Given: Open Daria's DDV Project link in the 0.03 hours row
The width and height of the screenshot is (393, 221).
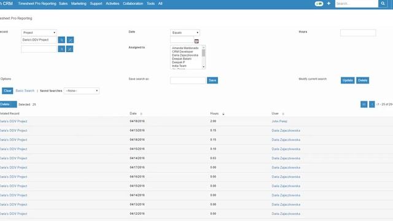Looking at the screenshot, I should (x=14, y=158).
